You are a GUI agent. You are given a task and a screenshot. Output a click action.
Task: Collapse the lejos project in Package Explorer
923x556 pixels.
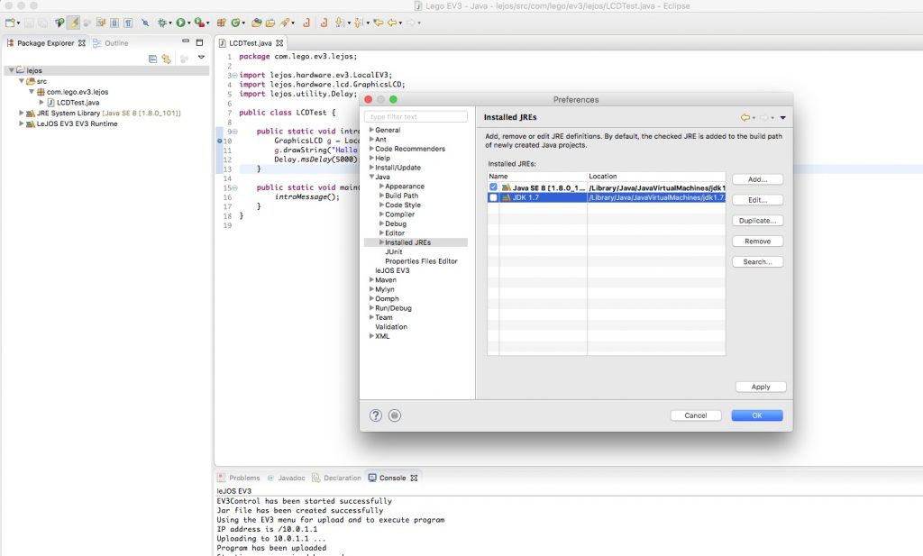click(11, 70)
